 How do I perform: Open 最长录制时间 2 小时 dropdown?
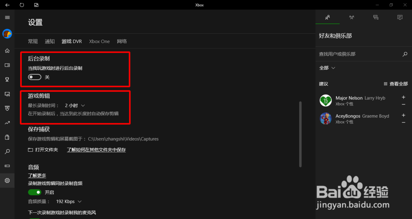coord(75,106)
